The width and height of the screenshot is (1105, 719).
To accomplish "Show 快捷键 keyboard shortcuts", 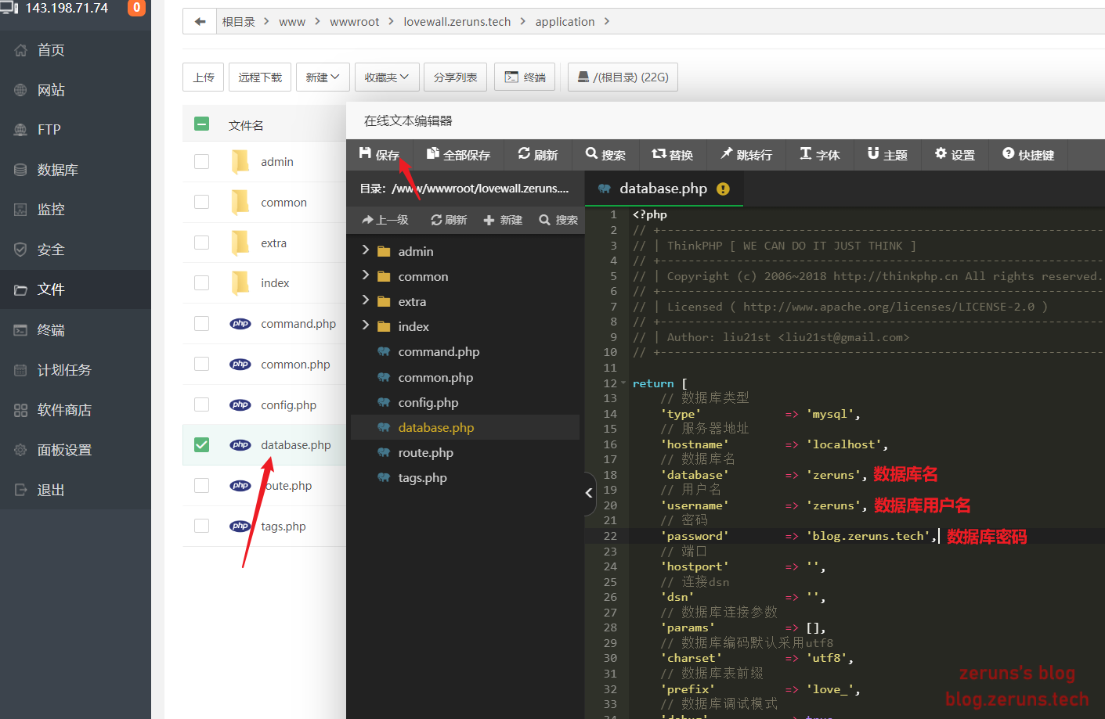I will (x=1028, y=155).
